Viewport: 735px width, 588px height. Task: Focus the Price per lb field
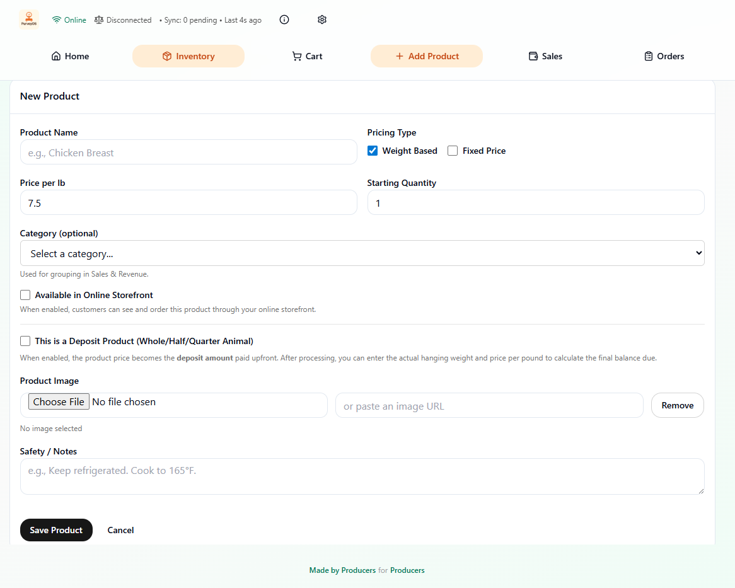tap(188, 202)
